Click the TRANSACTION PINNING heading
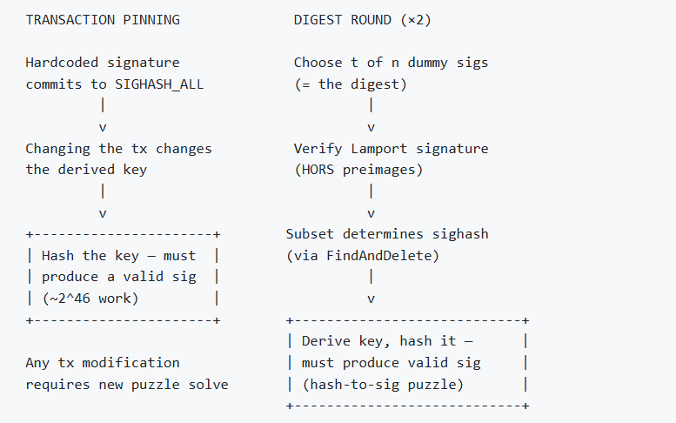The image size is (676, 423). (103, 20)
